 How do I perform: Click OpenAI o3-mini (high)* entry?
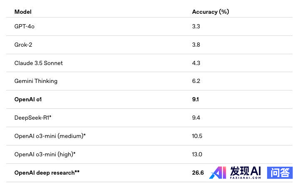(x=45, y=154)
